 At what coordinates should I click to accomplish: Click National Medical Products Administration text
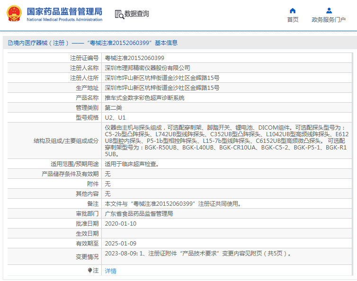point(64,19)
